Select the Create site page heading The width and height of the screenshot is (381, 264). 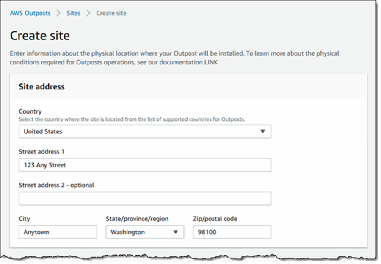(x=40, y=36)
